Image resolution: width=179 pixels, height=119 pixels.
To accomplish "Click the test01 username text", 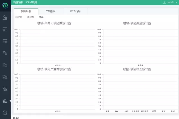I will click(x=170, y=3).
